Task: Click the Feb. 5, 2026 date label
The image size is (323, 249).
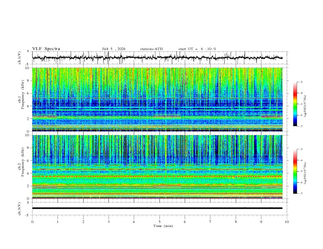Action: pos(114,49)
